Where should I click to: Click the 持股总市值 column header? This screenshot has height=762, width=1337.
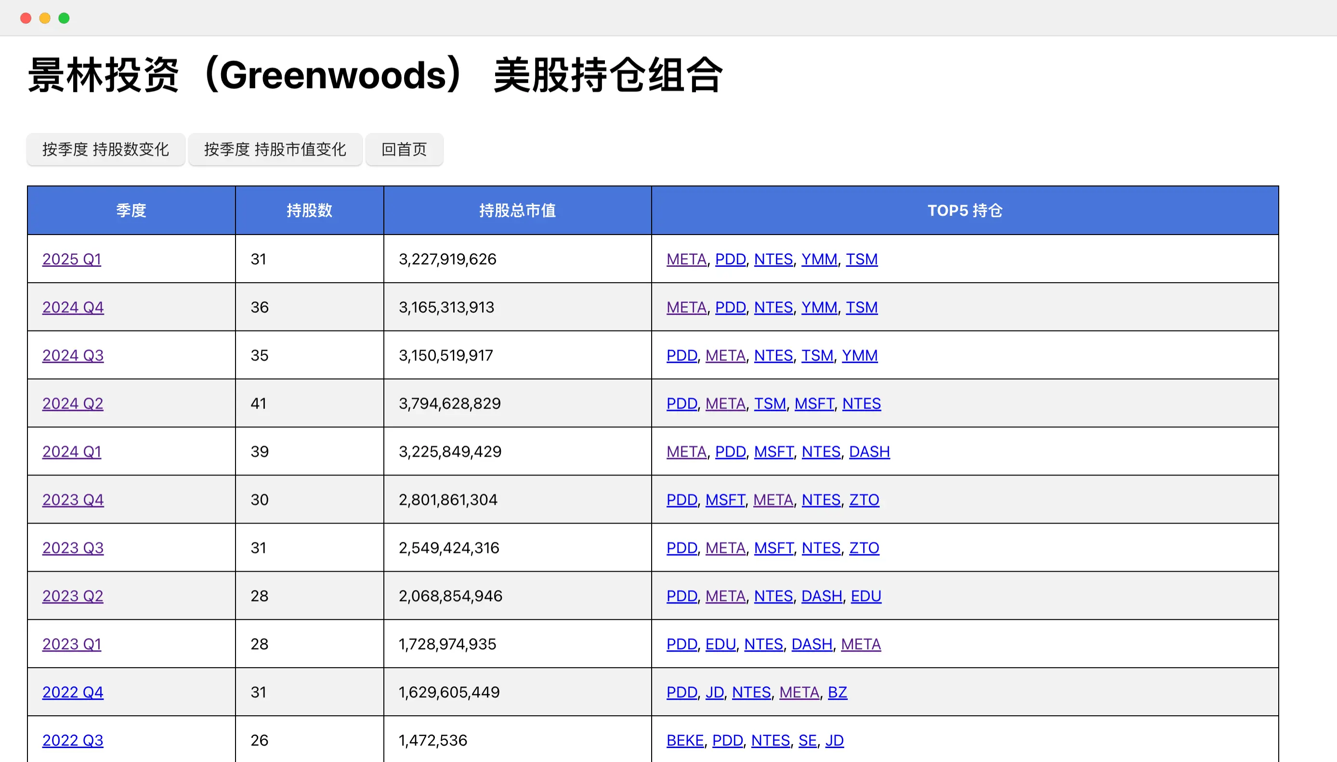[518, 210]
